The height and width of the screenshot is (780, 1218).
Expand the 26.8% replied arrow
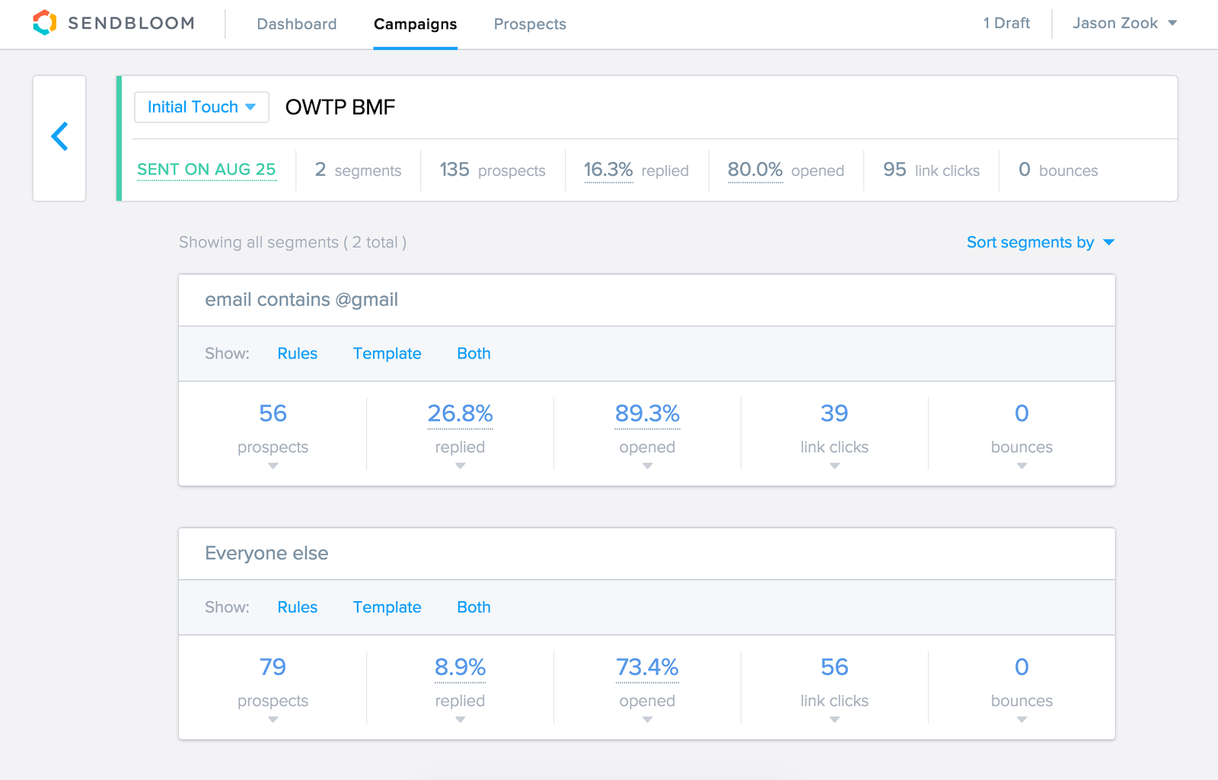[461, 466]
